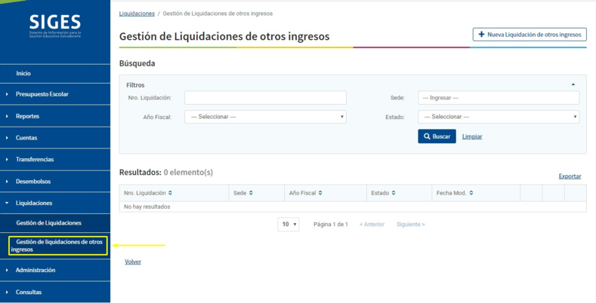Click the Limpiar link
This screenshot has width=596, height=303.
tap(472, 136)
